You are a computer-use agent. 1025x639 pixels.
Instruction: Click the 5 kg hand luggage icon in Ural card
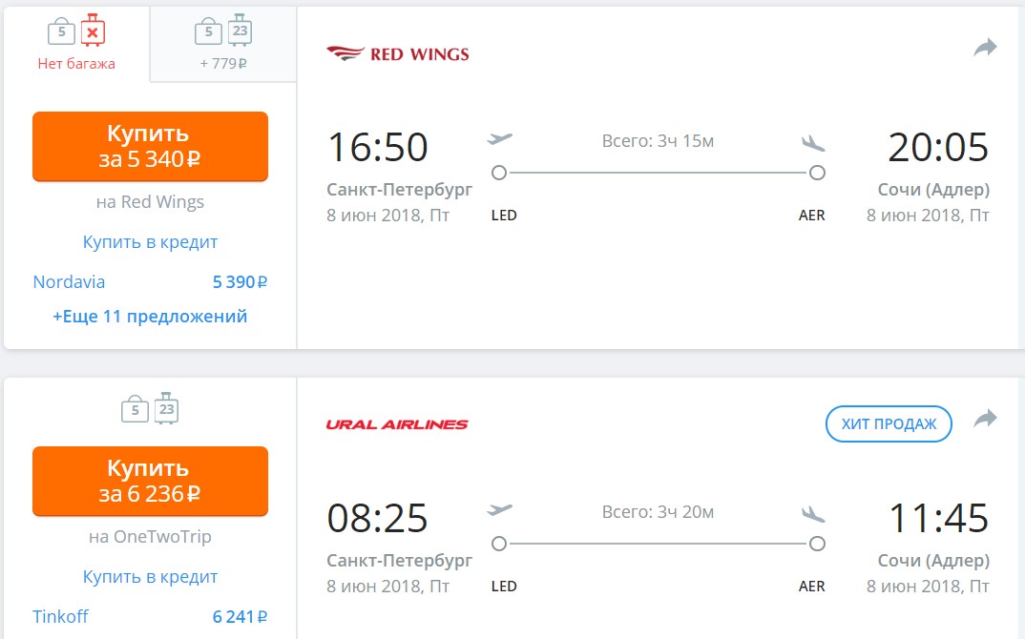point(135,408)
